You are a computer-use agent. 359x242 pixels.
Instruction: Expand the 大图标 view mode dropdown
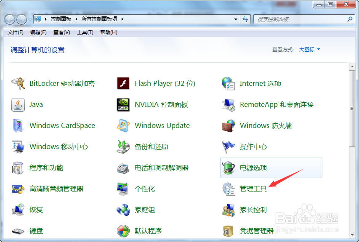pyautogui.click(x=309, y=50)
